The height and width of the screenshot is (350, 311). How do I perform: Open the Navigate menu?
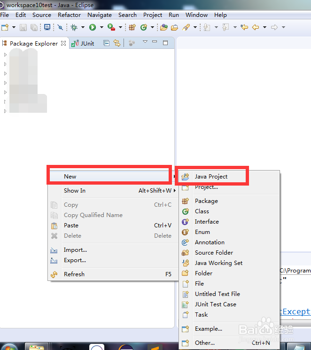[100, 15]
